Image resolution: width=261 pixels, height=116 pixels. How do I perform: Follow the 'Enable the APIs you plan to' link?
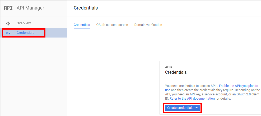pos(239,86)
